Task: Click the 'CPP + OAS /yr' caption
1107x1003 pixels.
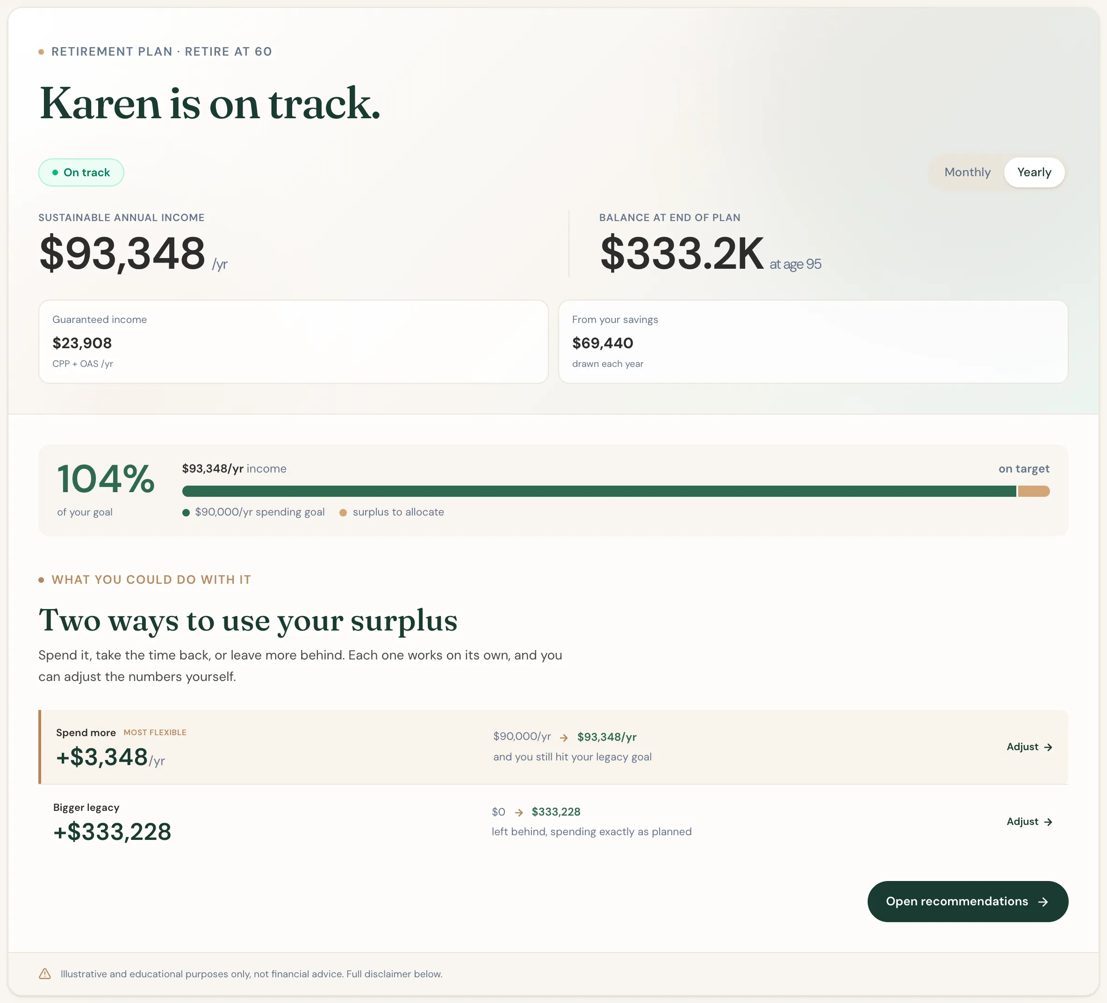Action: pos(82,364)
